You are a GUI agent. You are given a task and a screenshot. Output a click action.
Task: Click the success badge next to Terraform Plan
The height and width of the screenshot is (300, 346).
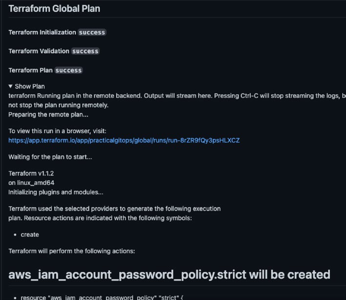click(x=68, y=70)
